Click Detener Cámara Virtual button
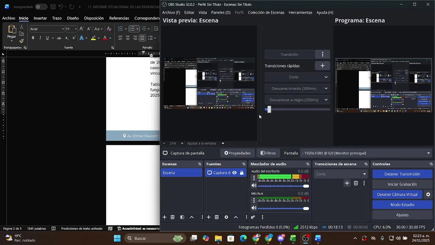The image size is (435, 245). pos(397,194)
